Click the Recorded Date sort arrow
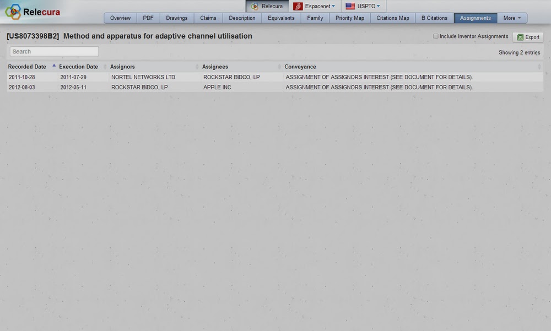 54,66
